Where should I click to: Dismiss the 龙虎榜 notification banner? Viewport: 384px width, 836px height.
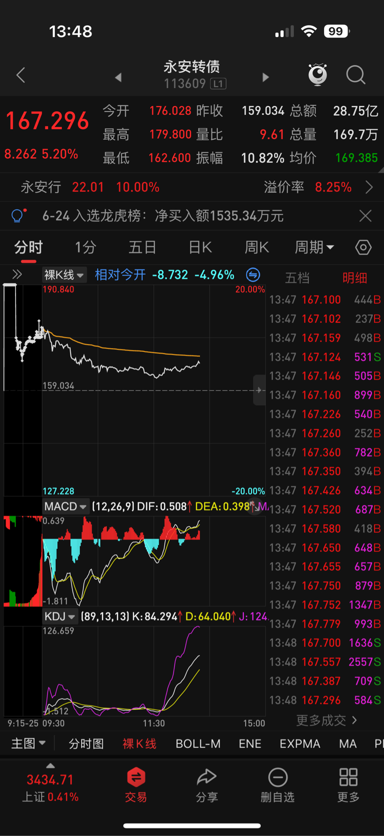[365, 216]
